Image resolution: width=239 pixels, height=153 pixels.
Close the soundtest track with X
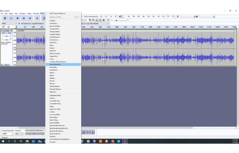[2, 31]
